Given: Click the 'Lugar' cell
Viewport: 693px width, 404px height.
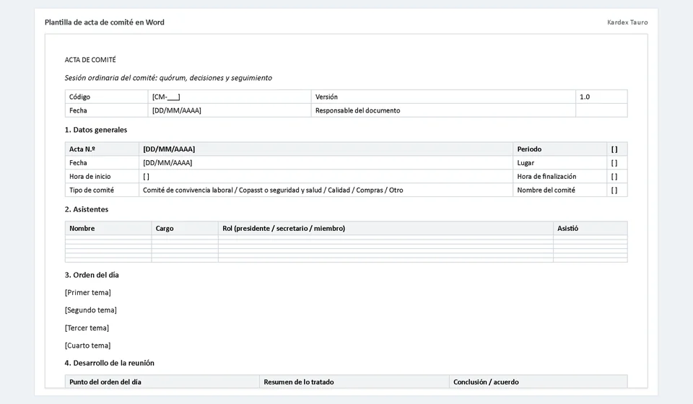Looking at the screenshot, I should click(559, 162).
